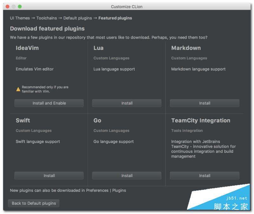Install the TeamCity Integration plugin

(x=204, y=176)
